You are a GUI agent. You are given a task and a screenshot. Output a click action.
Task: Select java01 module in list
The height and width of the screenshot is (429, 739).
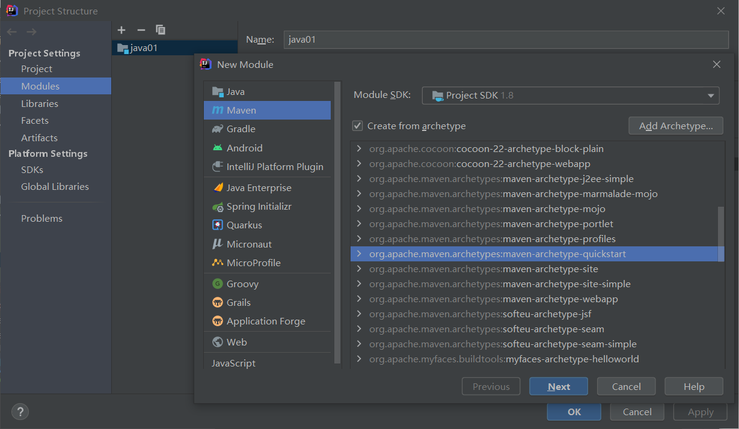[174, 48]
